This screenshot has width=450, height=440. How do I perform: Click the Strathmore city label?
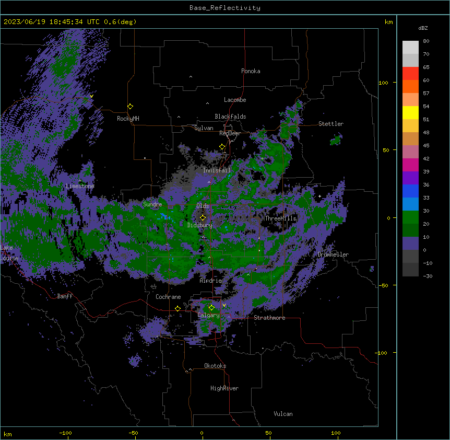pos(269,318)
